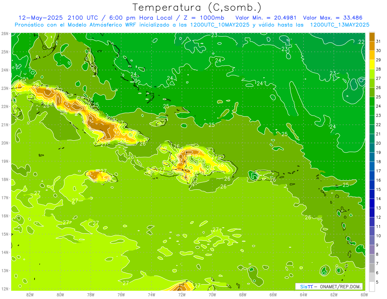Image resolution: width=387 pixels, height=299 pixels.
Task: Click the 15N latitude axis label
Action: pos(5,234)
